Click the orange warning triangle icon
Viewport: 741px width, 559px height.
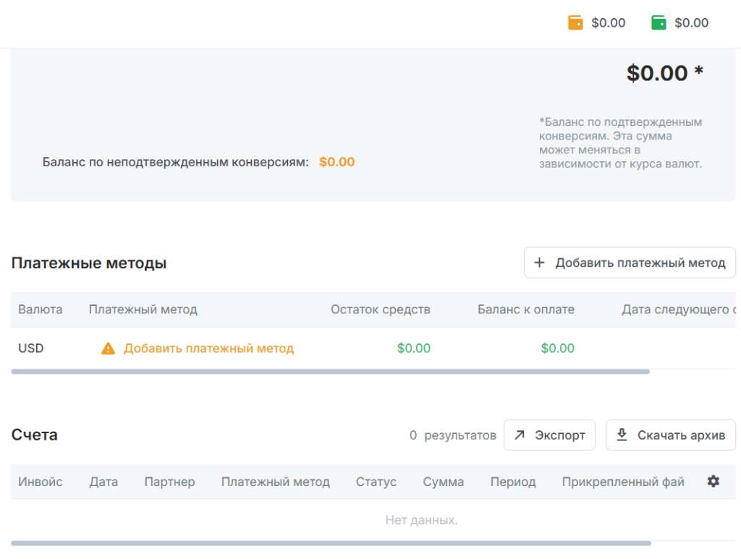pyautogui.click(x=108, y=349)
